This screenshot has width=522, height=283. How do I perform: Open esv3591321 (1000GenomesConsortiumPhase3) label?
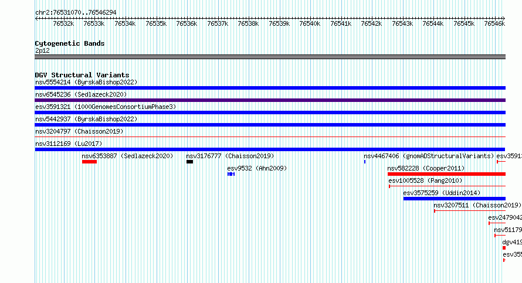coord(106,107)
